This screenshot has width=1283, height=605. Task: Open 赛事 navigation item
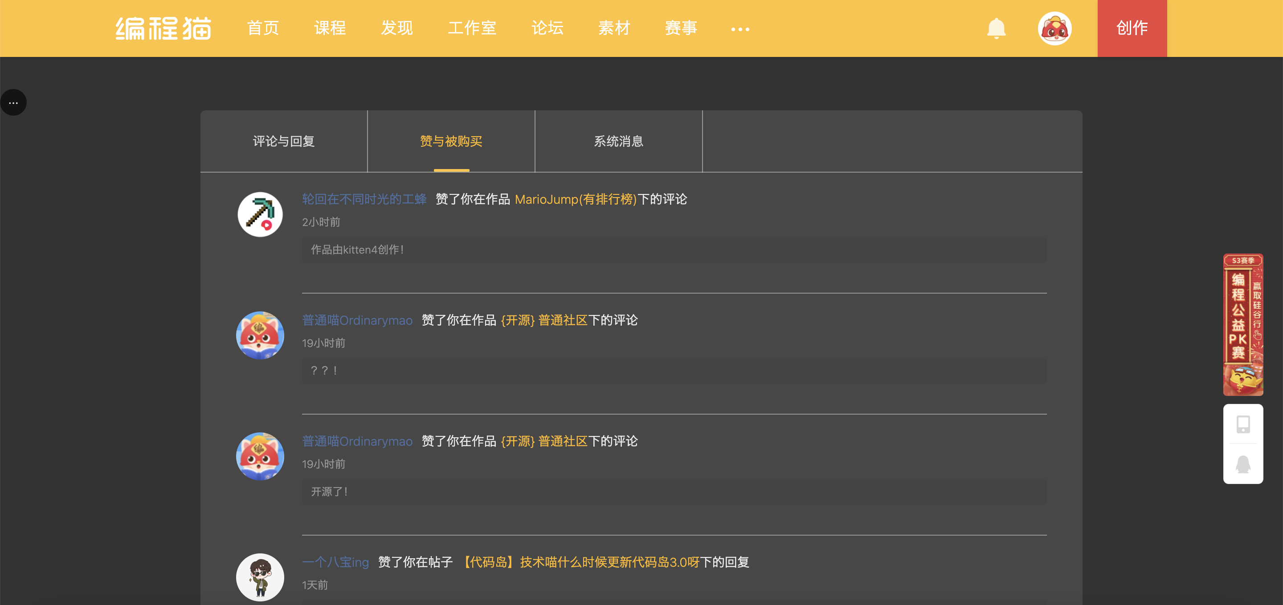tap(681, 28)
